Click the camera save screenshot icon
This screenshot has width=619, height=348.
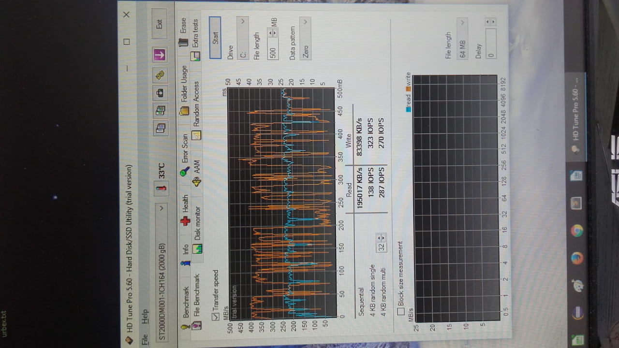(x=161, y=92)
